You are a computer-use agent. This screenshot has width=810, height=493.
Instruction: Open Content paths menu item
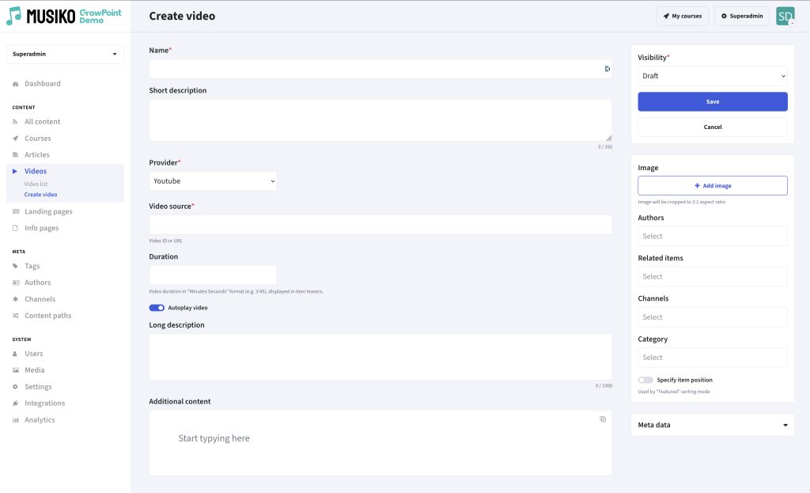click(48, 316)
